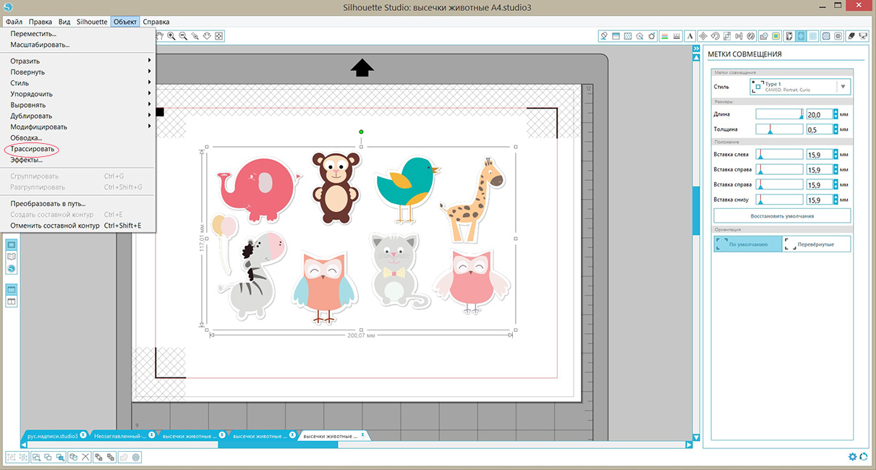Increase the 'Длина' stepper value
The height and width of the screenshot is (470, 876).
coord(835,112)
